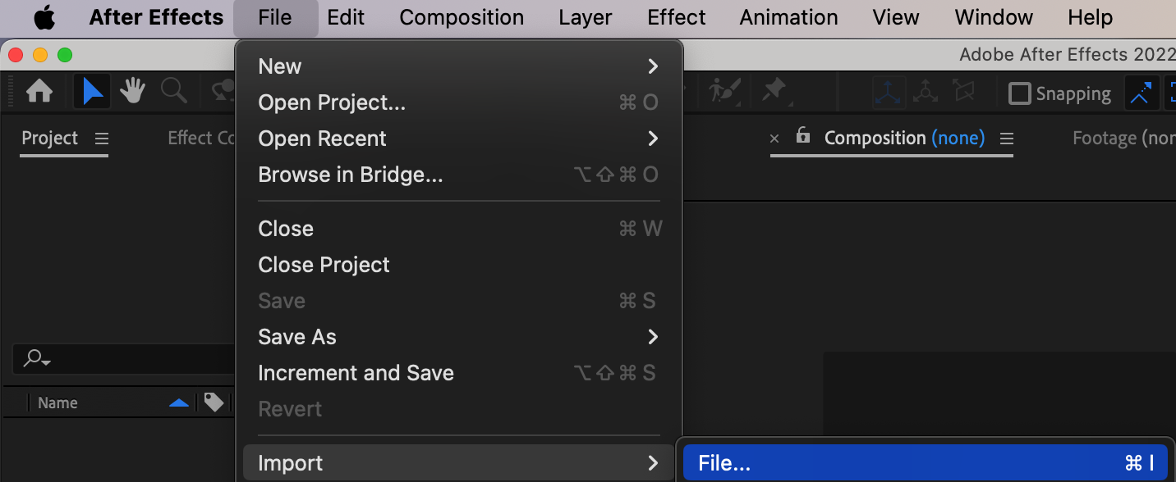Open the Project panel hamburger menu
This screenshot has height=482, width=1176.
coord(102,139)
